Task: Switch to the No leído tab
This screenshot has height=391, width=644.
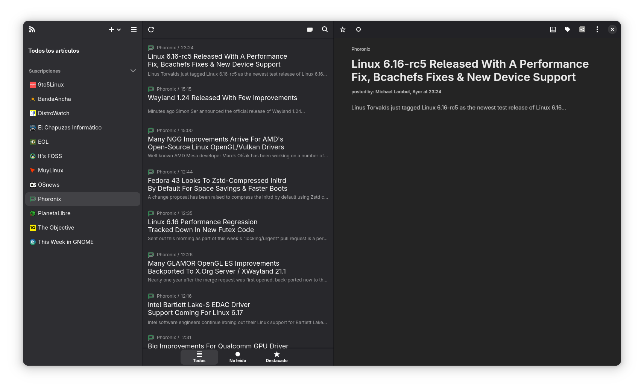Action: [x=238, y=357]
